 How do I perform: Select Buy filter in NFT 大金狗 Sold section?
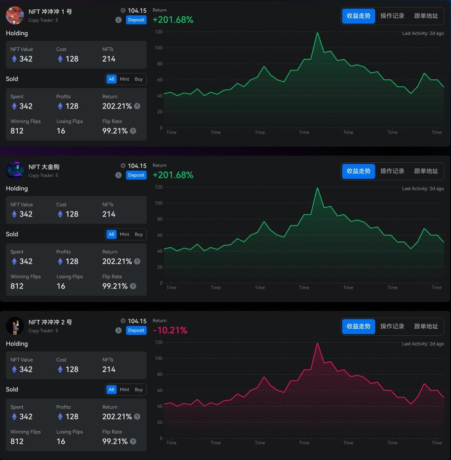point(139,235)
